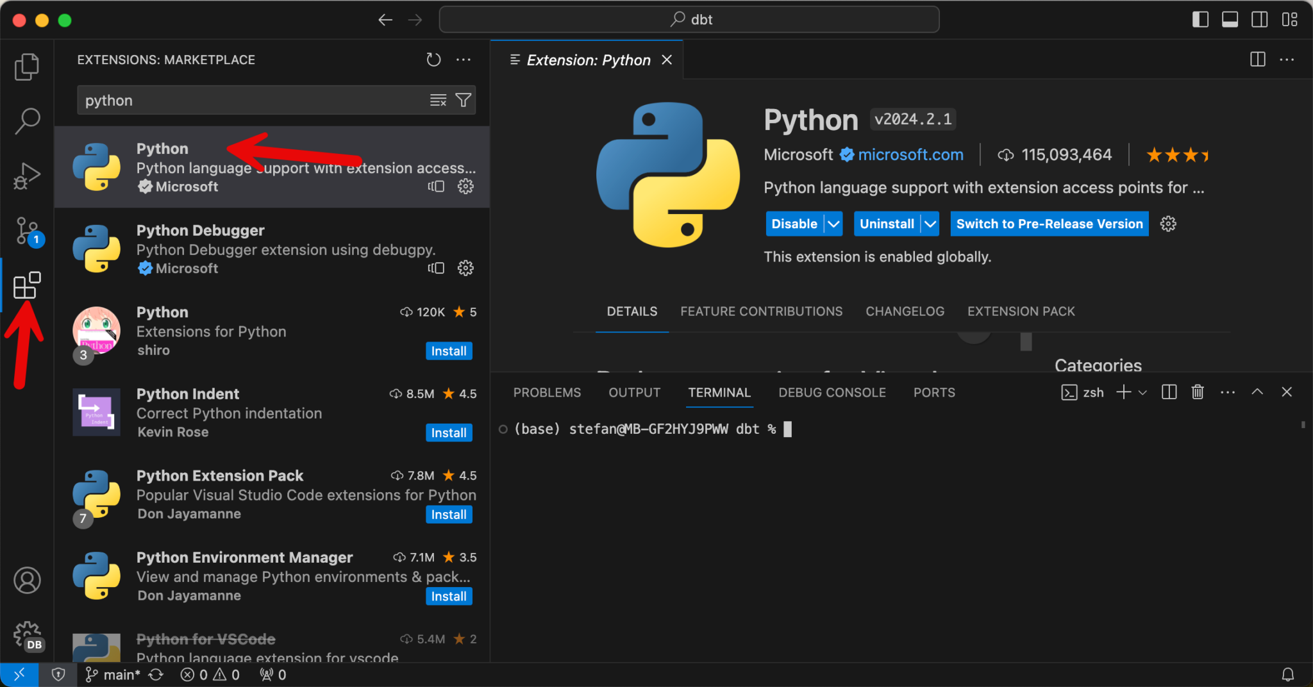Click Switch to Pre-Release Version button
1313x687 pixels.
click(x=1049, y=224)
